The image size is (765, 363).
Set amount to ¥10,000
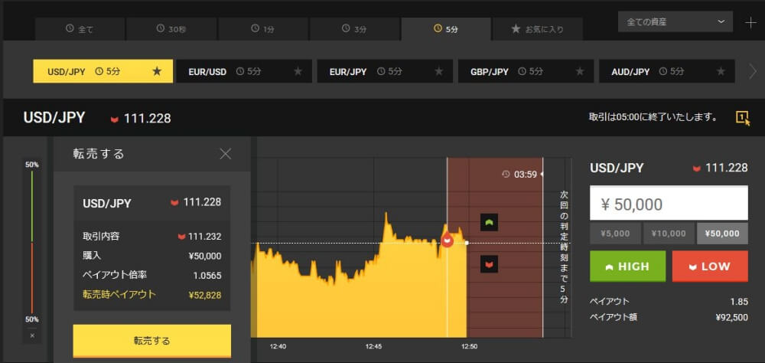pyautogui.click(x=669, y=234)
